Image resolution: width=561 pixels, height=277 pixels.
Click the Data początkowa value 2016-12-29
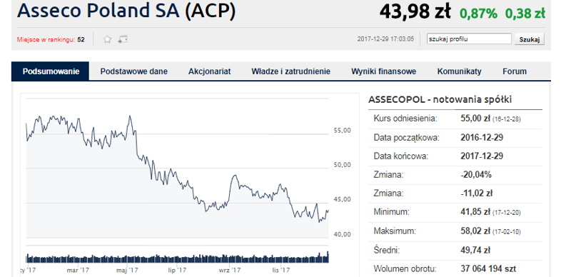point(482,137)
